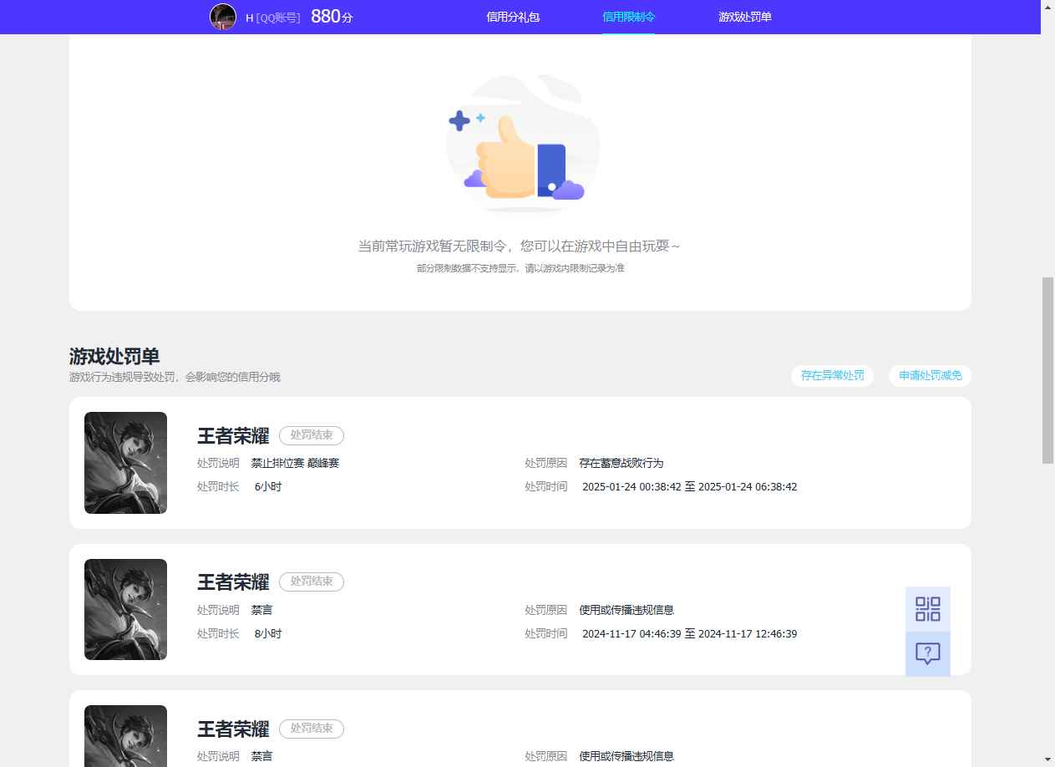The height and width of the screenshot is (767, 1055).
Task: Click the duration 6小时
Action: [268, 486]
